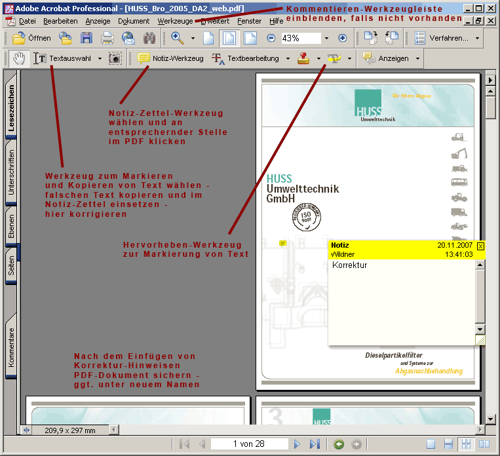Click the Snapshot tool camera icon
Screen dimensions: 500x456
(115, 58)
